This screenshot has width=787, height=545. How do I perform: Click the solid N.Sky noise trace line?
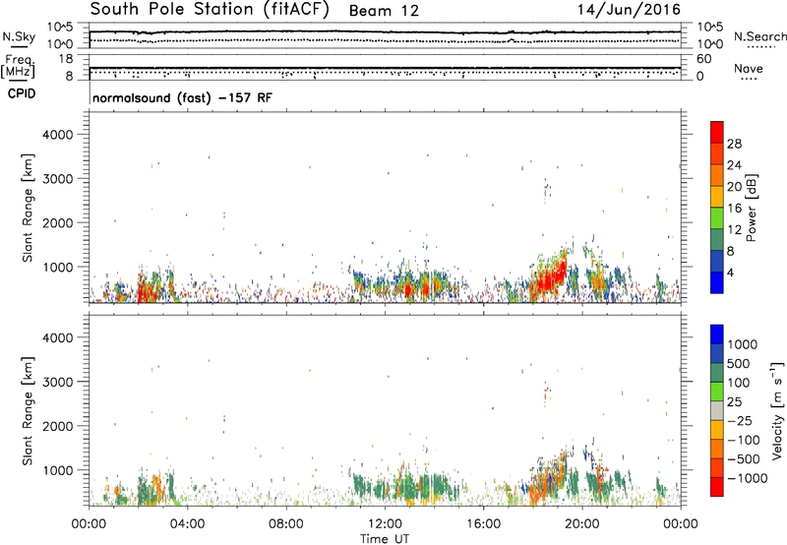[385, 32]
